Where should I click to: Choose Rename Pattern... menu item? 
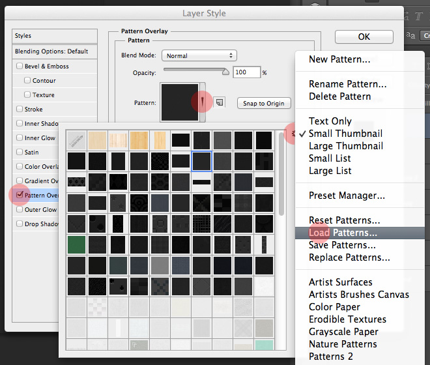click(348, 84)
